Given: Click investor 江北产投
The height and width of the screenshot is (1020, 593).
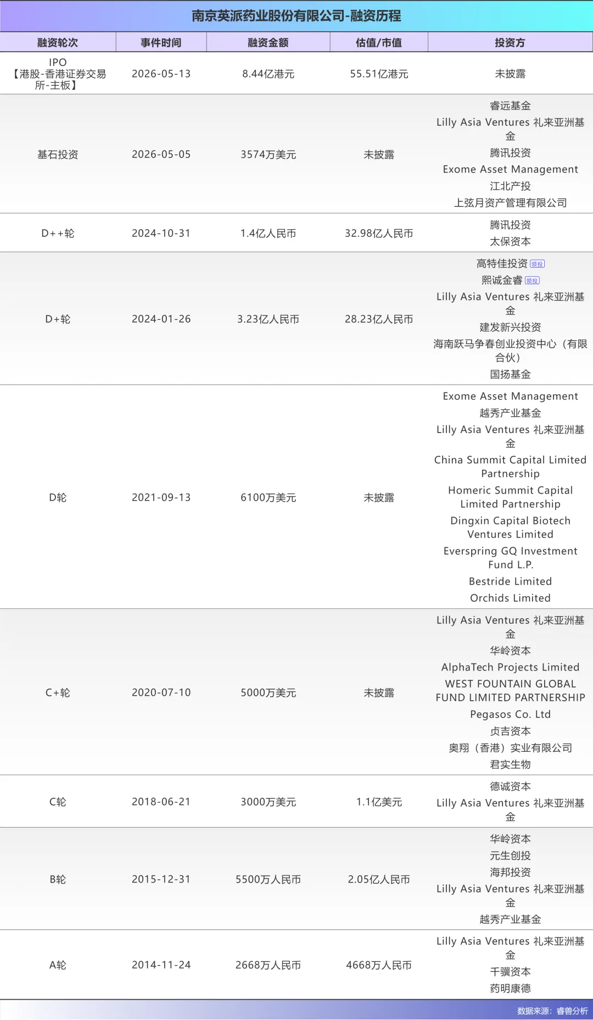Looking at the screenshot, I should pyautogui.click(x=510, y=186).
